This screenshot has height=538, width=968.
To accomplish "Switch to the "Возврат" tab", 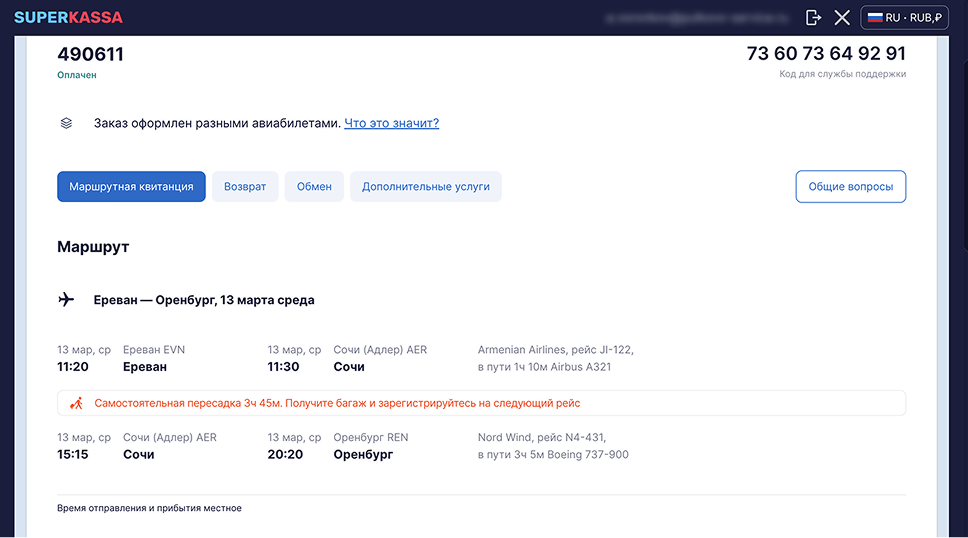I will [245, 186].
